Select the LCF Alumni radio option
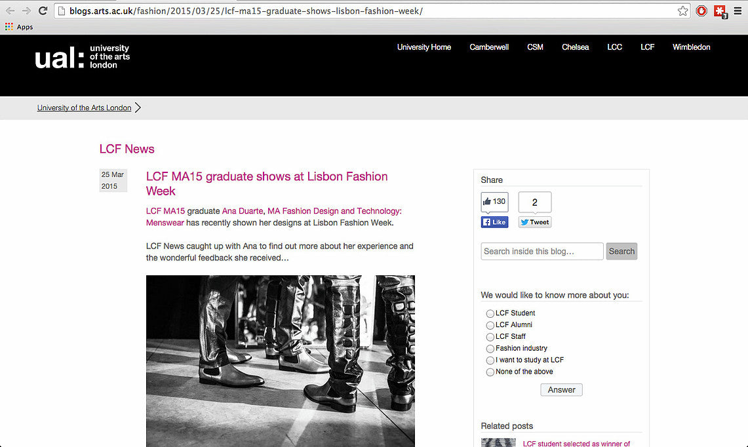 pyautogui.click(x=490, y=325)
